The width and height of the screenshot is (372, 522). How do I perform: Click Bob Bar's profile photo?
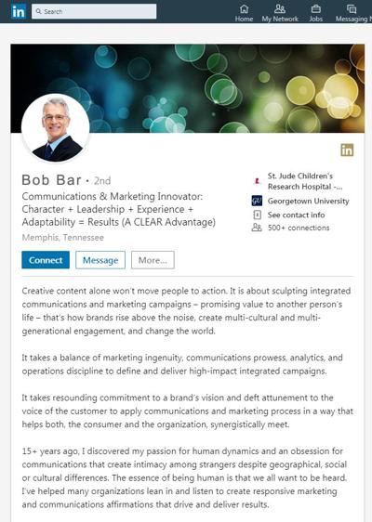(x=55, y=128)
